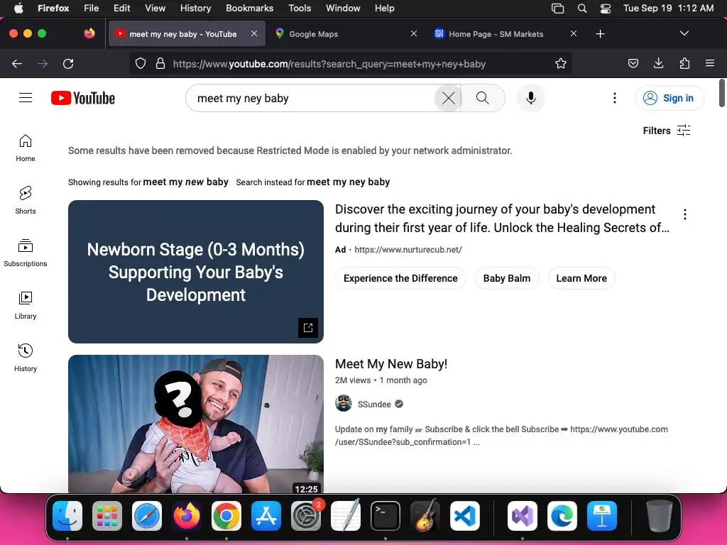Click the Firefox address bar URL
The height and width of the screenshot is (545, 727).
(x=329, y=63)
